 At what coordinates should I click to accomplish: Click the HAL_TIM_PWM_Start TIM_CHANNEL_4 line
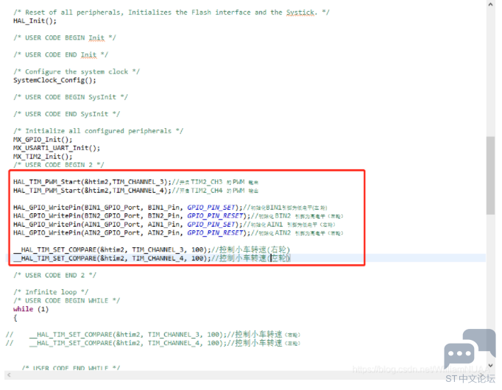tap(135, 191)
